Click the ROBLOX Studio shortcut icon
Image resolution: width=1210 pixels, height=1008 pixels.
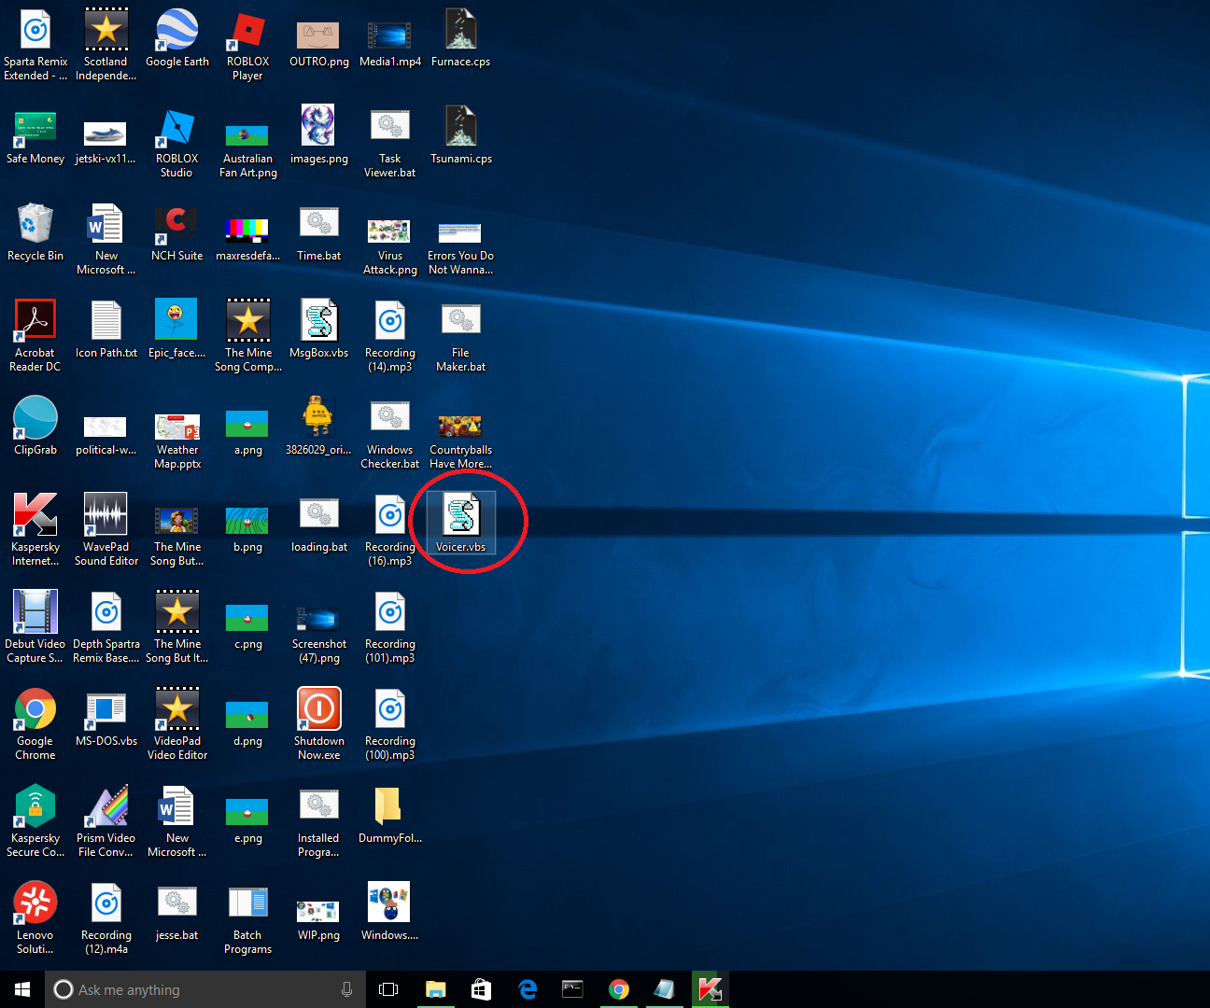pos(176,129)
